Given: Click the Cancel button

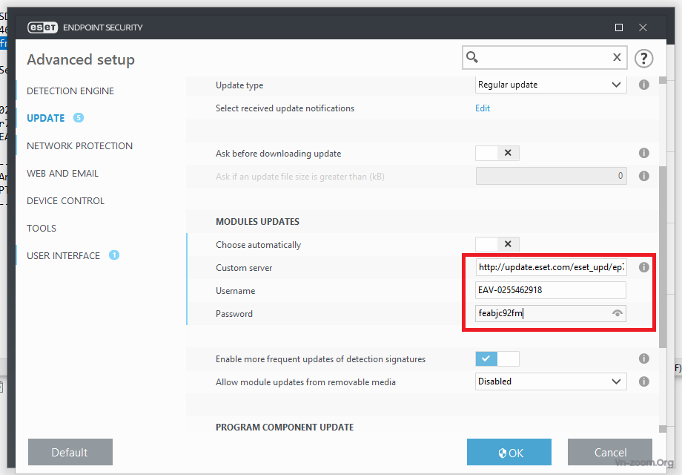Looking at the screenshot, I should [610, 452].
